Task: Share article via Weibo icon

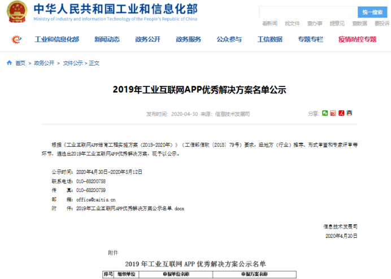Action: tap(333, 113)
